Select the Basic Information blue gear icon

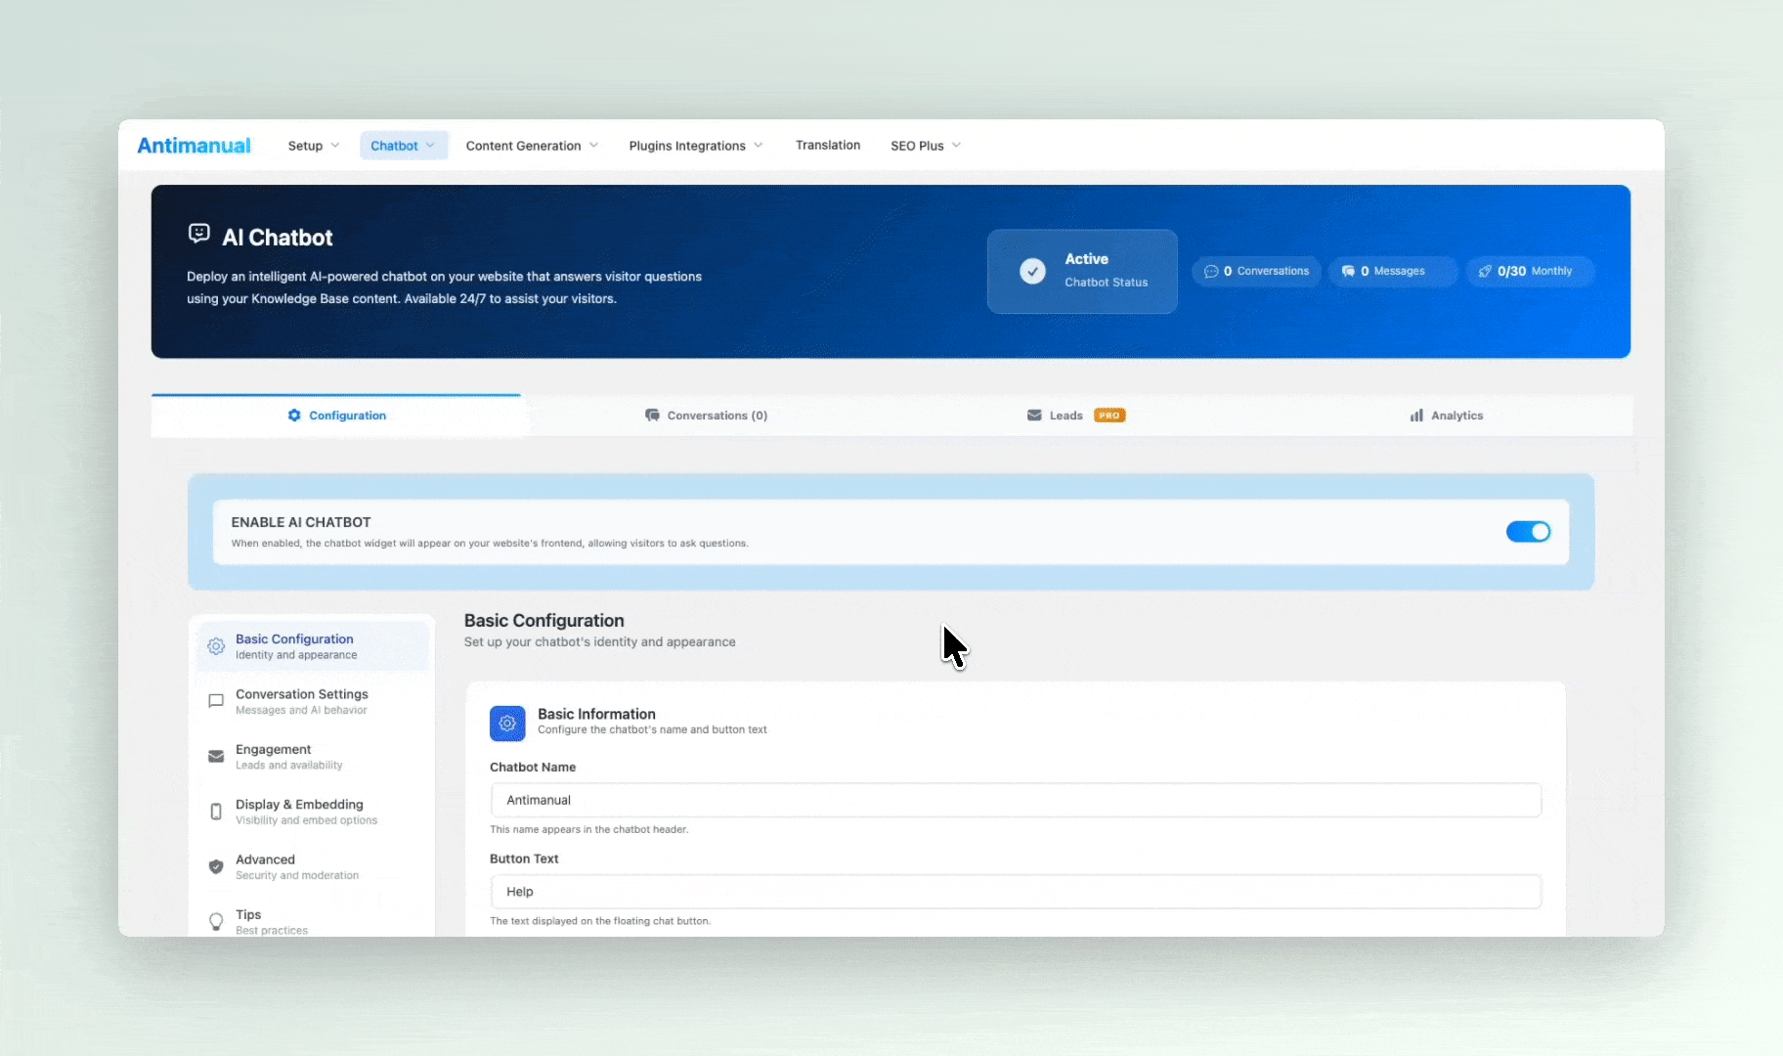(507, 723)
